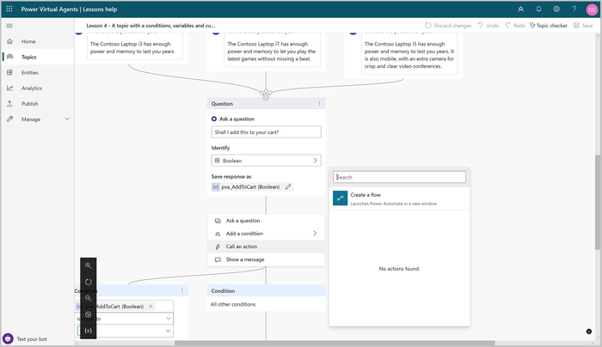This screenshot has height=347, width=602.
Task: Click Create a flow option
Action: pyautogui.click(x=399, y=198)
